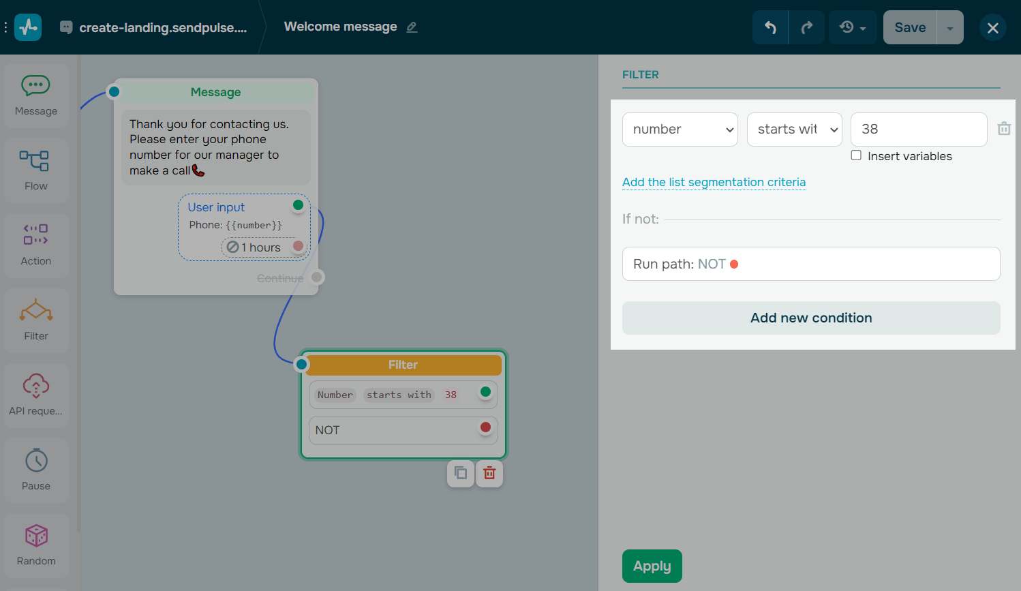The width and height of the screenshot is (1021, 591).
Task: Click the Apply button
Action: (x=652, y=566)
